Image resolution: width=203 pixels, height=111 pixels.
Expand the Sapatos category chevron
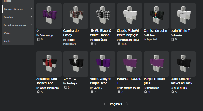(x=32, y=17)
